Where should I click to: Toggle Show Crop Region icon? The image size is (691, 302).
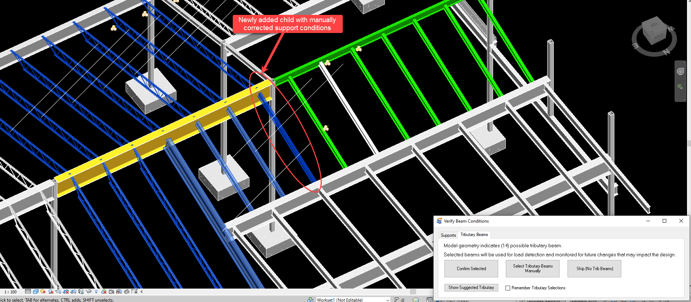pos(73,291)
